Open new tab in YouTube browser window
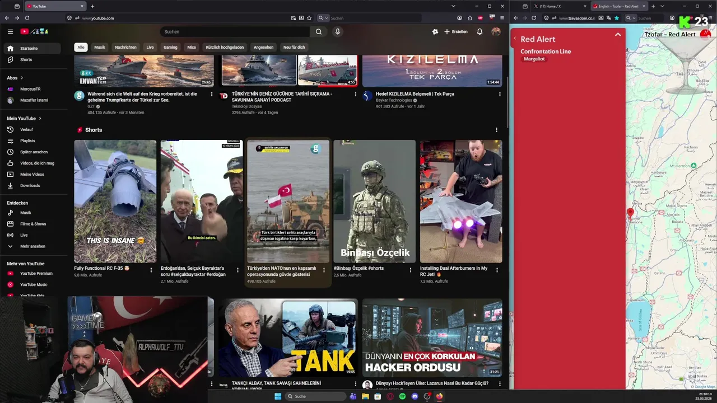717x403 pixels. [92, 6]
